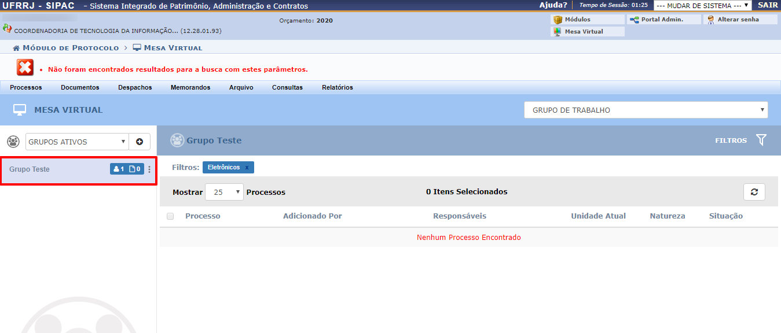Viewport: 781px width, 333px height.
Task: Expand the GRUPO DE TRABALHO dropdown
Action: [x=646, y=110]
